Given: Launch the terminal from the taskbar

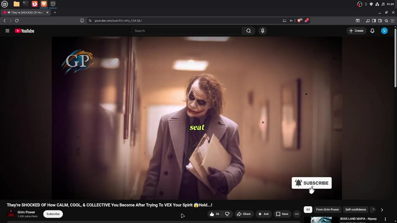Looking at the screenshot, I should click(x=25, y=4).
